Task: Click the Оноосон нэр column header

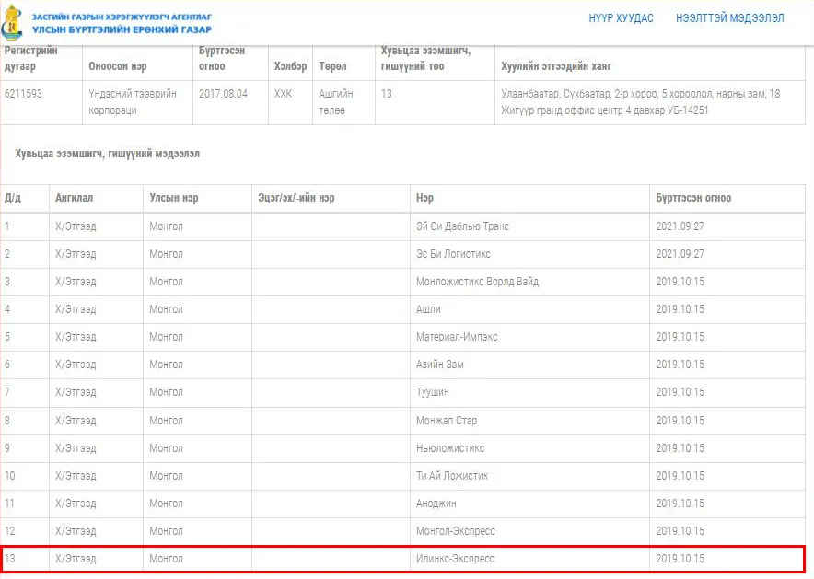Action: [118, 66]
